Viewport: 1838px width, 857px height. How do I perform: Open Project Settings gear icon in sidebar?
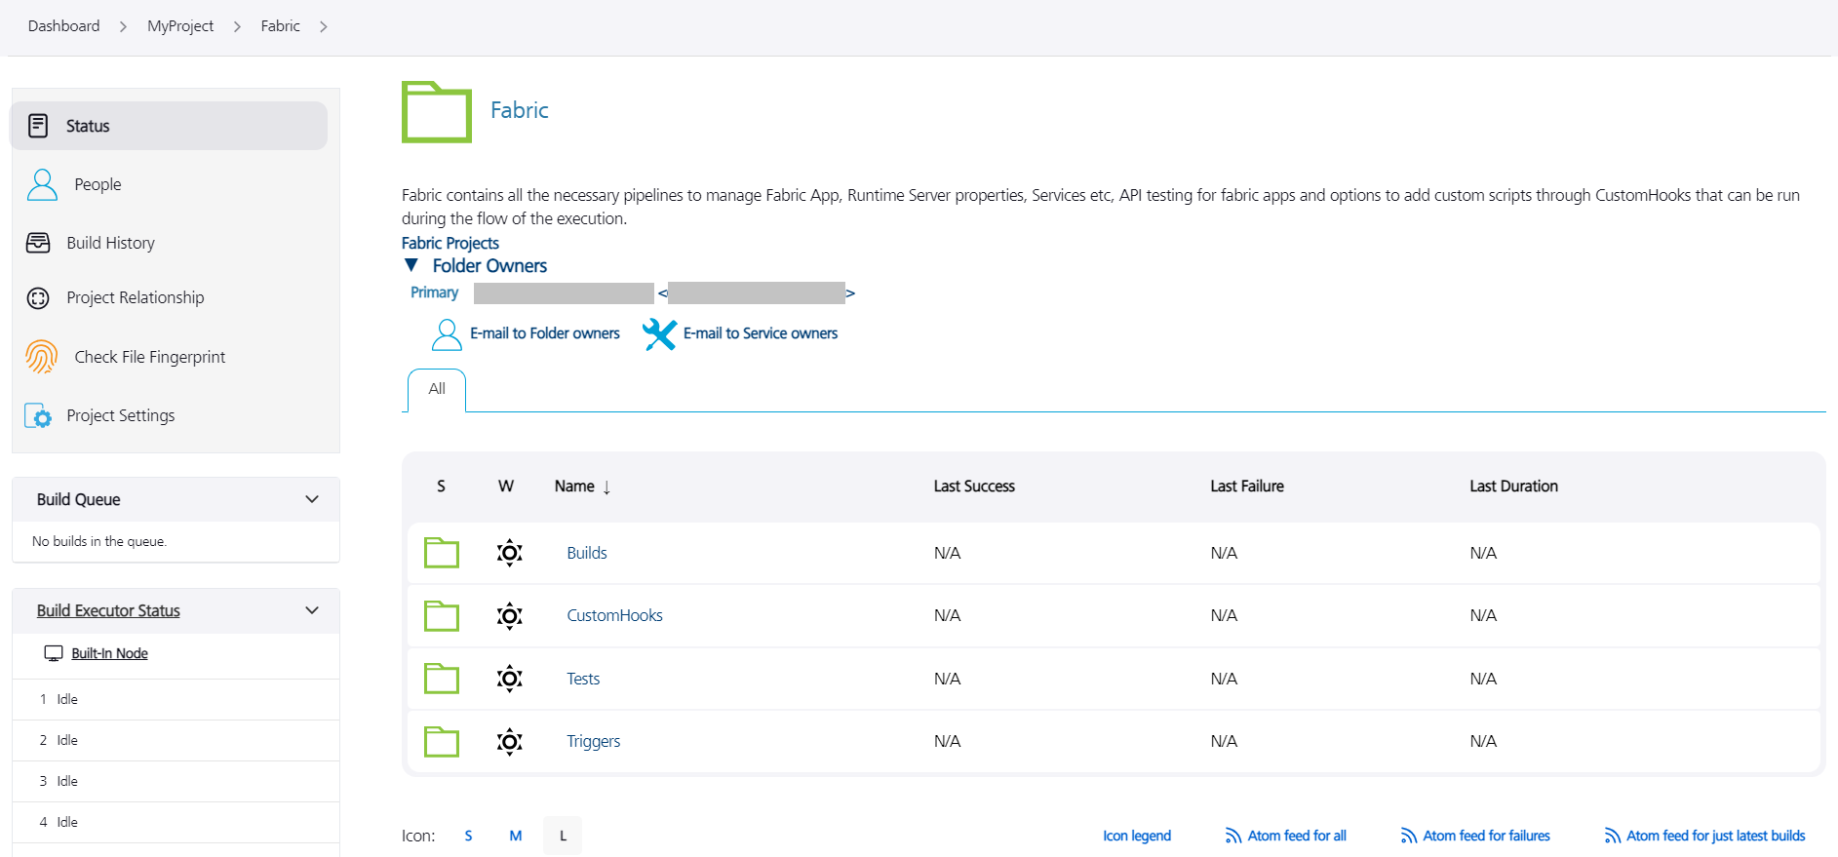(x=38, y=416)
